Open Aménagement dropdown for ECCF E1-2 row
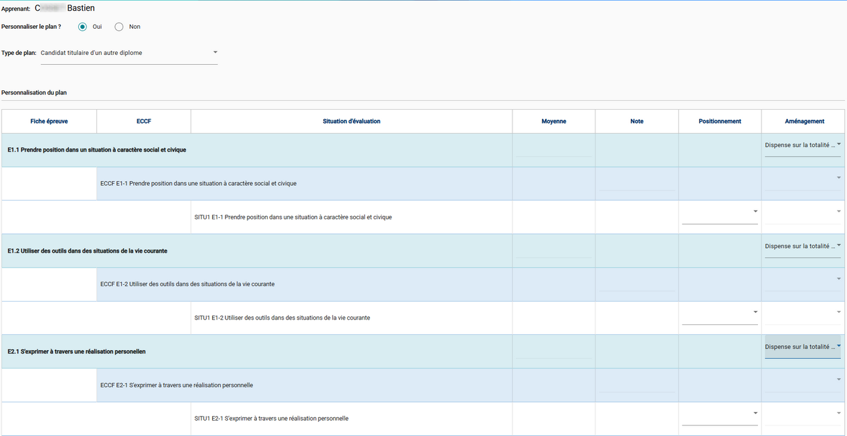The height and width of the screenshot is (436, 847). click(802, 280)
